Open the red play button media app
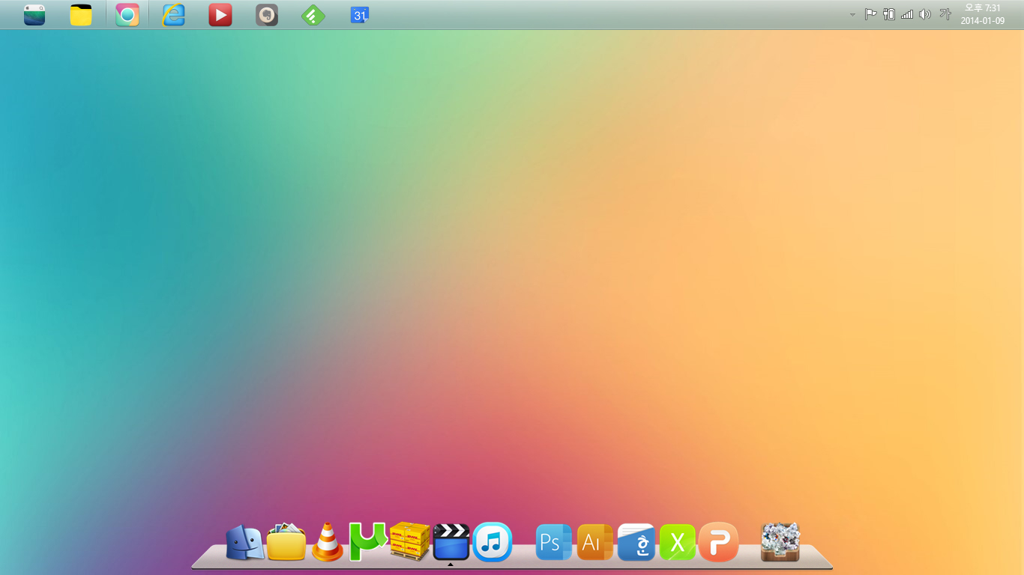The height and width of the screenshot is (575, 1024). tap(220, 15)
